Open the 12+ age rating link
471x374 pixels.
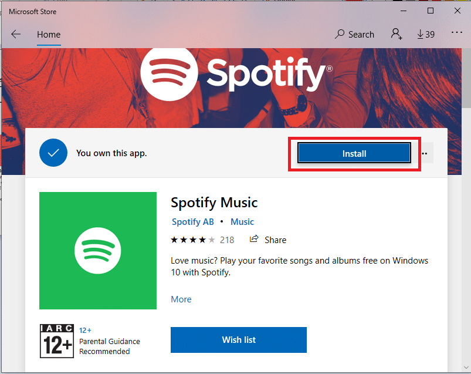(85, 330)
